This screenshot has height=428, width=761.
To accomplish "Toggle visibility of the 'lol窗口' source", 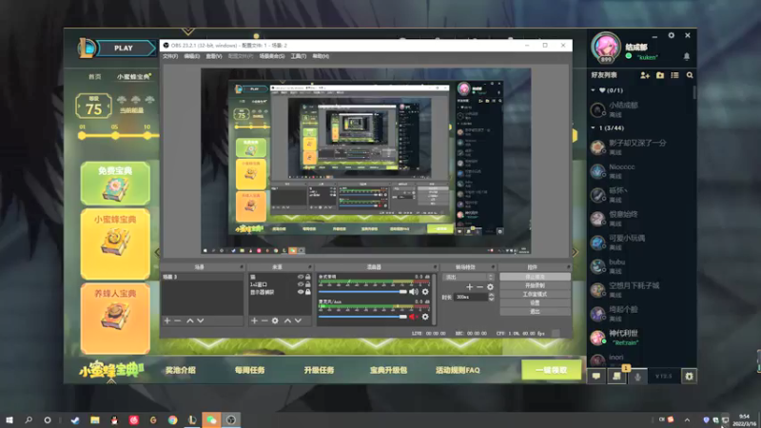I will click(x=301, y=284).
